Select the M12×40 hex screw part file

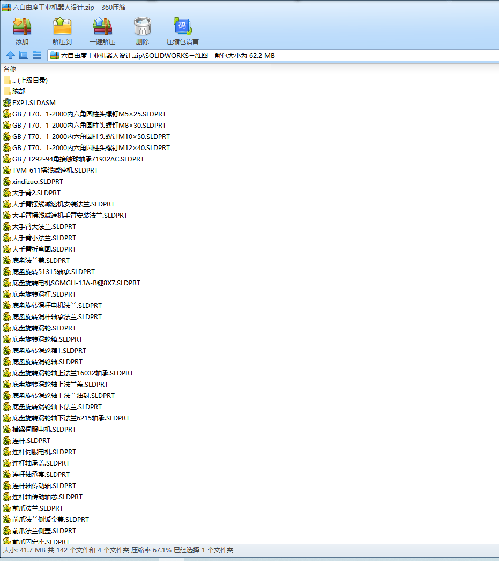click(x=86, y=148)
